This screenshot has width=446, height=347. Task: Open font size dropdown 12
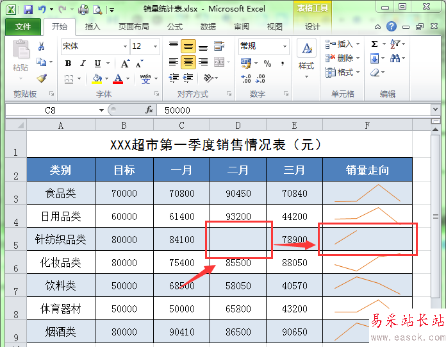point(155,46)
